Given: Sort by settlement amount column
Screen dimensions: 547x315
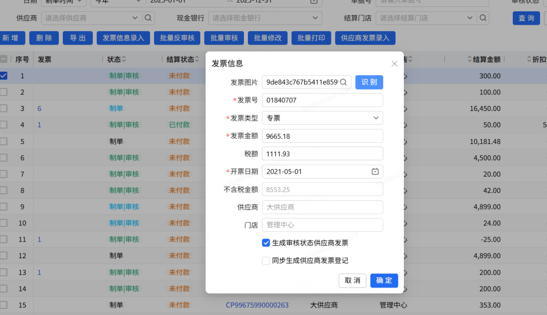Looking at the screenshot, I should point(470,59).
